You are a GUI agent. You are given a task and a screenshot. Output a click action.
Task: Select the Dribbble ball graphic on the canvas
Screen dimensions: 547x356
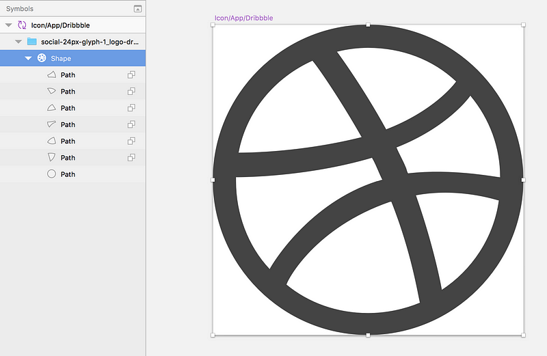pyautogui.click(x=368, y=180)
